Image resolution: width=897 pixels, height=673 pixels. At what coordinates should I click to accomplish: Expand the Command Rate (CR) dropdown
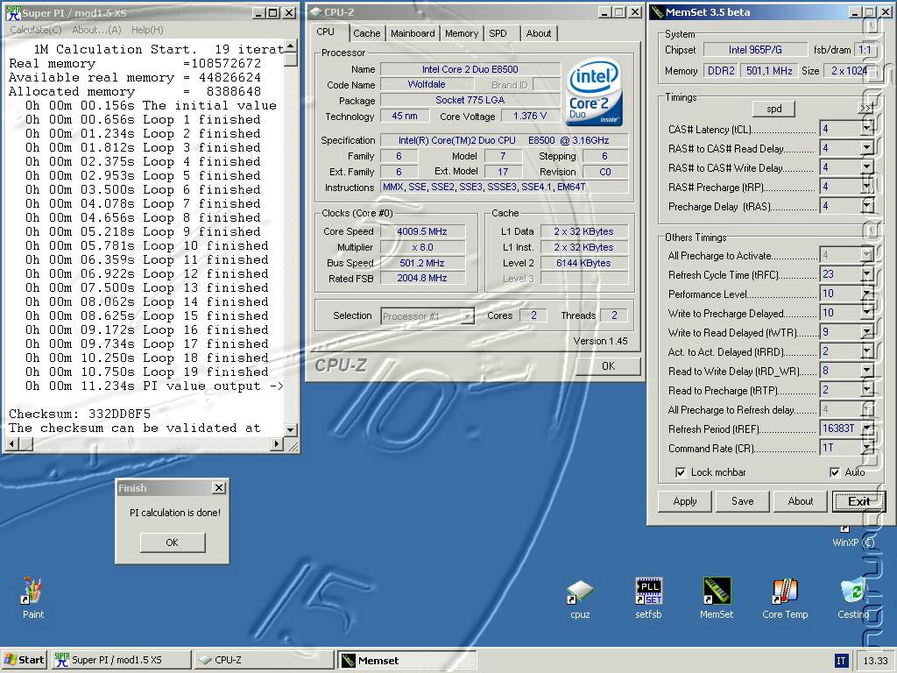click(x=867, y=448)
